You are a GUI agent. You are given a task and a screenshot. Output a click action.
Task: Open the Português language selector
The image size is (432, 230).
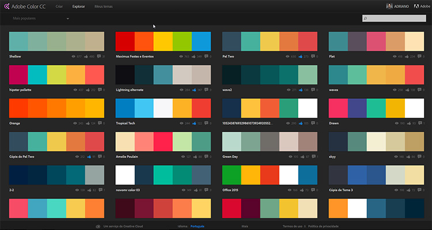coord(197,227)
